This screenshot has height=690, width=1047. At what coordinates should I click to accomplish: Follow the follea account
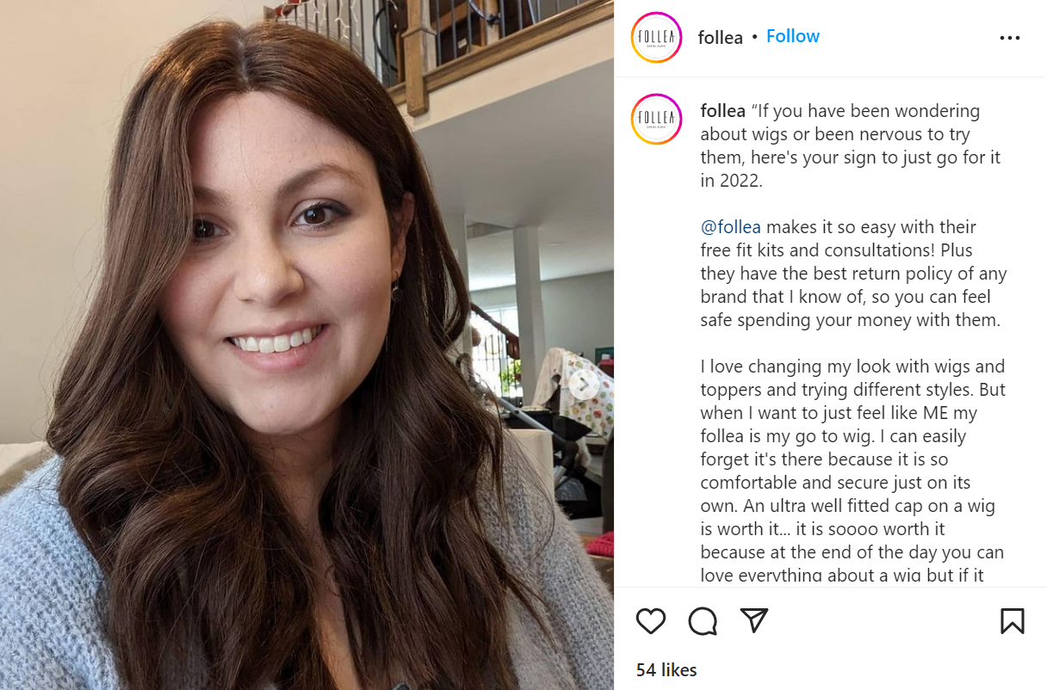point(793,36)
